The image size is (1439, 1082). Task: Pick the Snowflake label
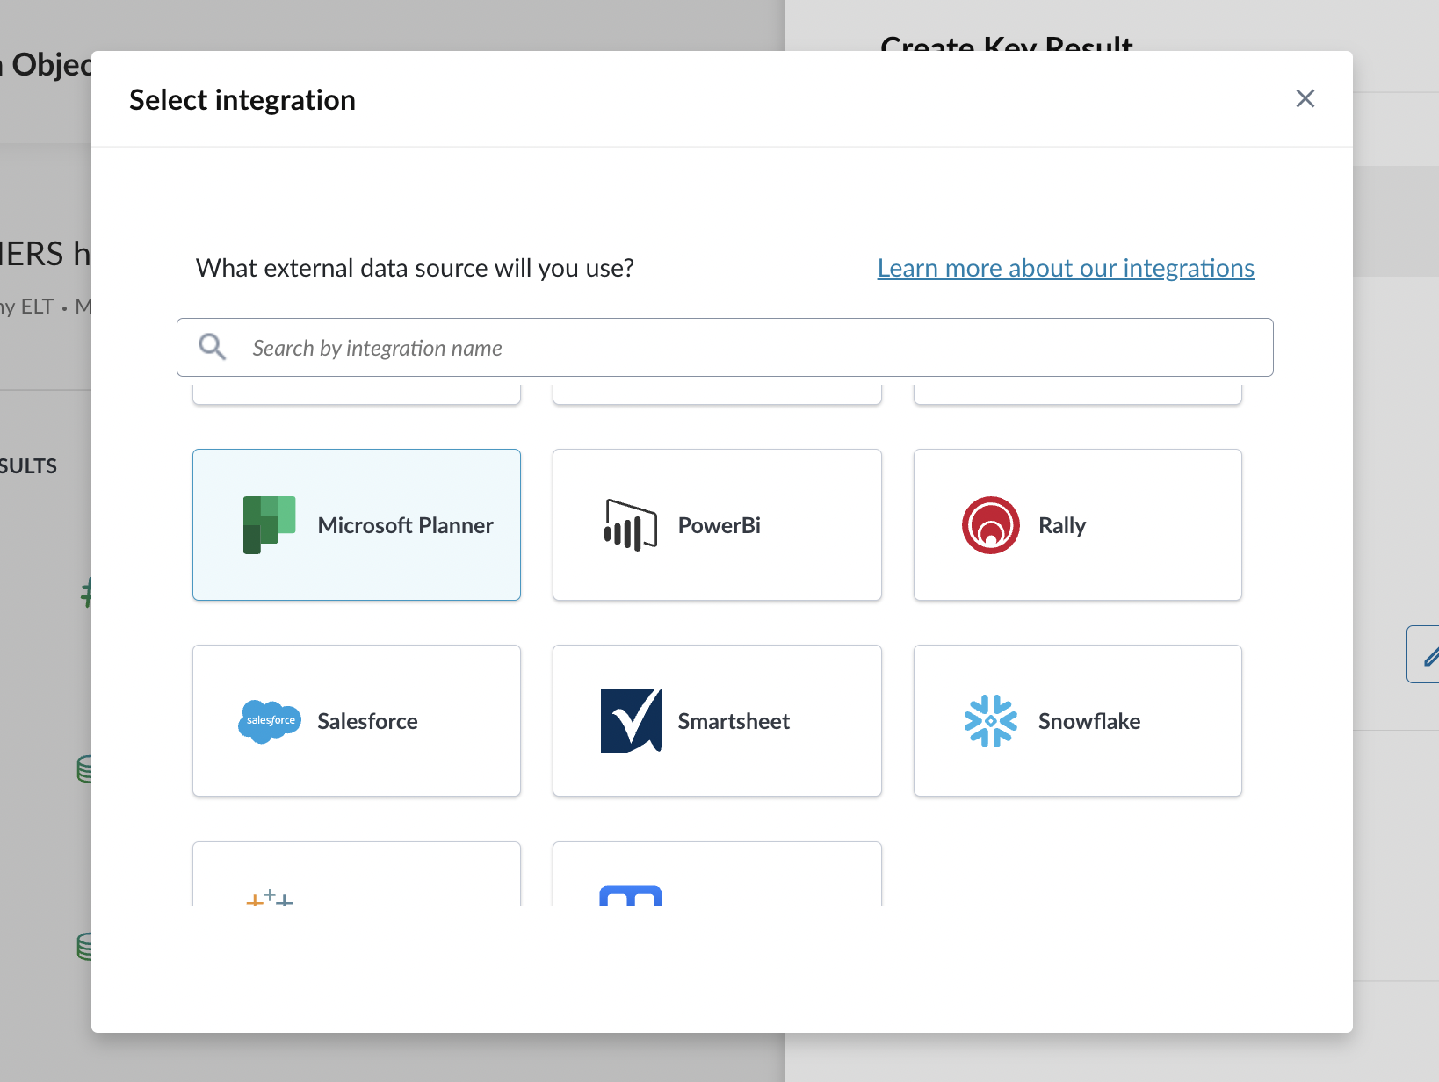1088,721
